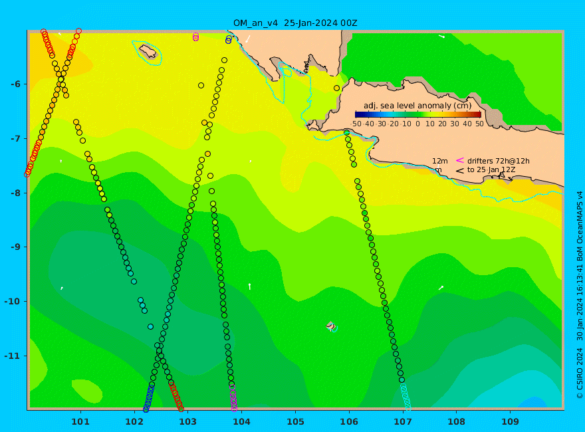Click the black arrow legend symbol
The image size is (585, 432).
click(459, 171)
